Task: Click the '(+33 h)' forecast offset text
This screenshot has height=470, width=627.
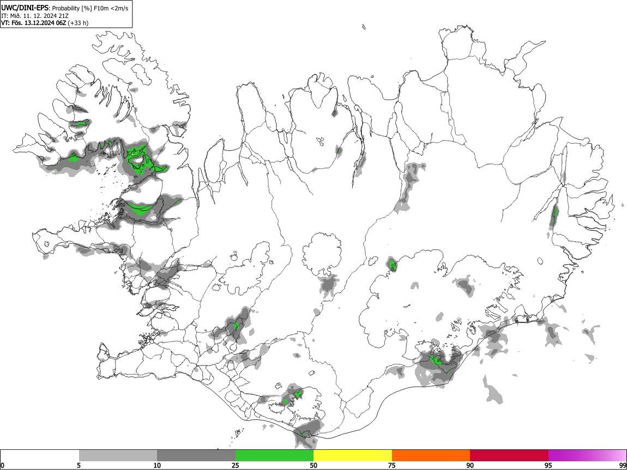Action: point(78,23)
